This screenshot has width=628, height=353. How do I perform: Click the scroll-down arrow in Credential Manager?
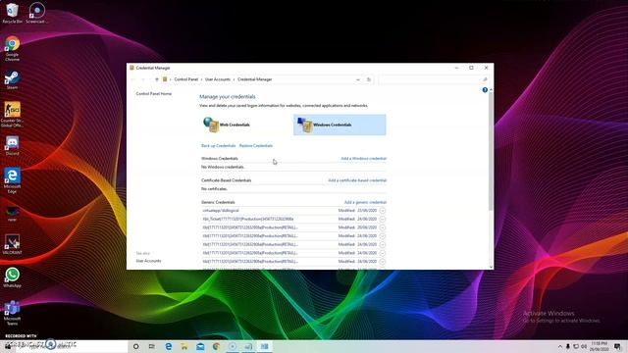click(x=491, y=267)
